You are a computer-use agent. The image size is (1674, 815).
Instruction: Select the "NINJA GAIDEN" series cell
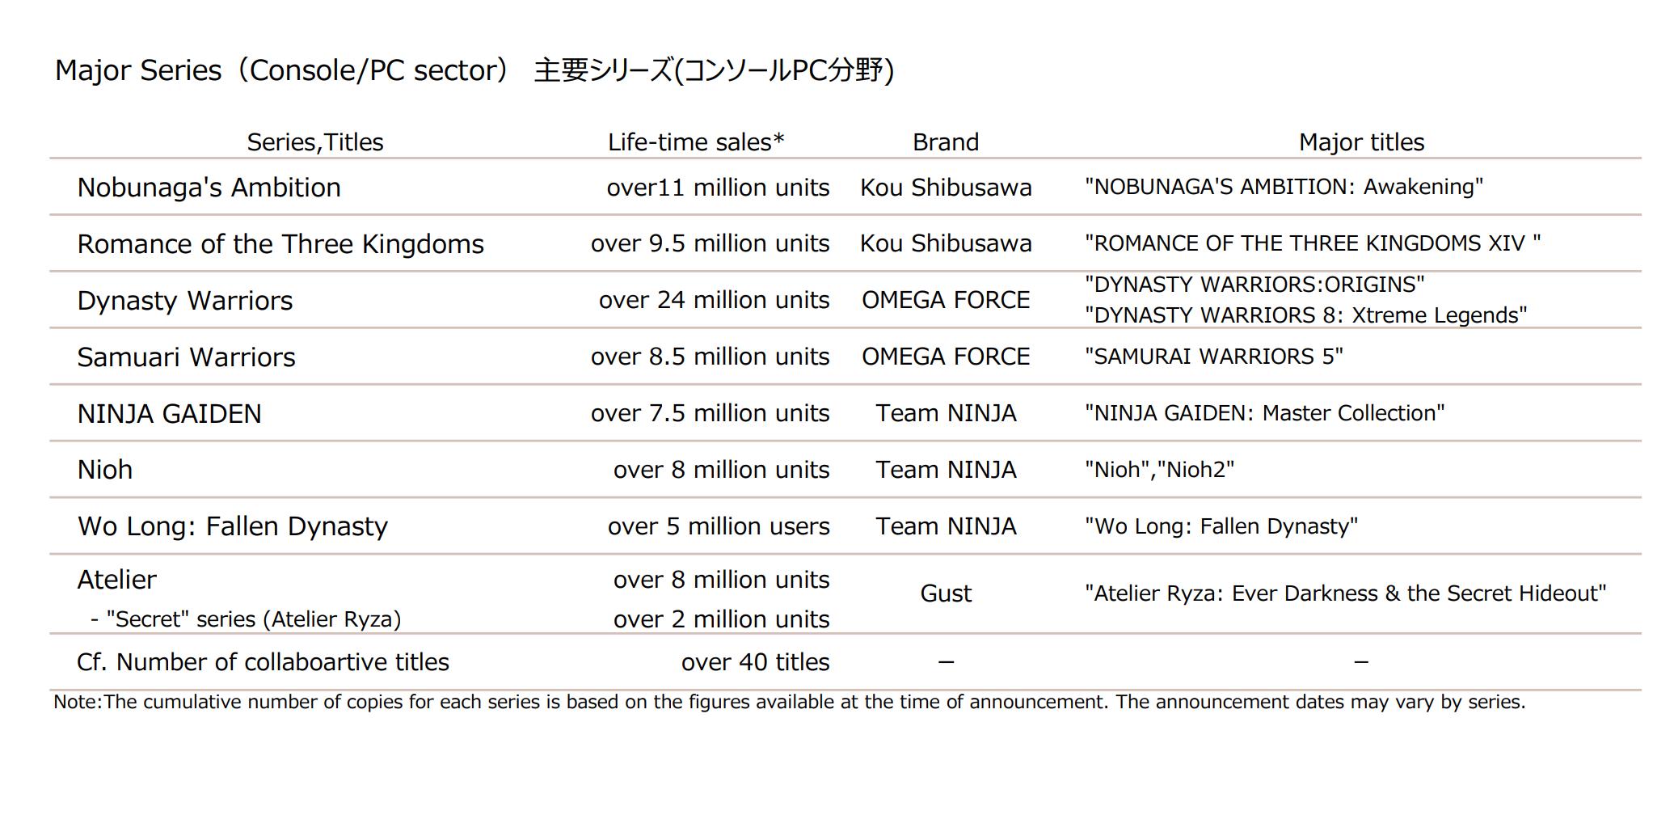169,414
